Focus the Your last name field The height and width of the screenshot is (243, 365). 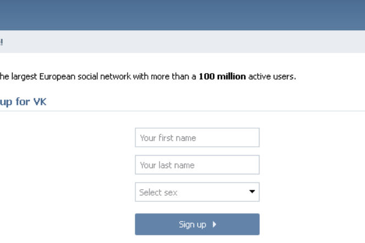[x=197, y=165]
